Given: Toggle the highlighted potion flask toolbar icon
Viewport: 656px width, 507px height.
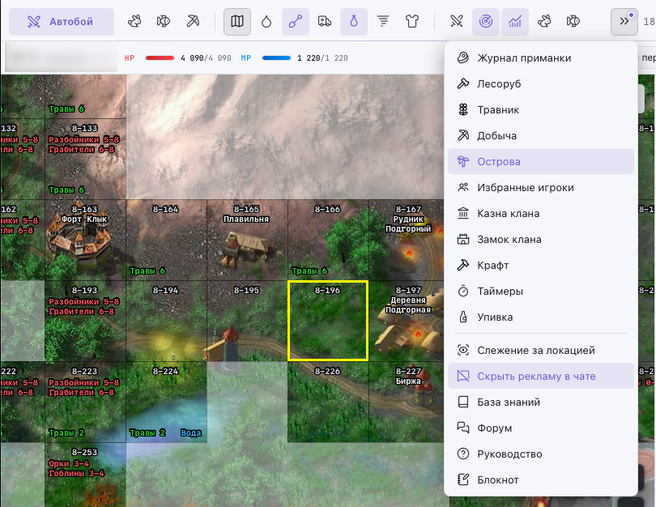Looking at the screenshot, I should [x=354, y=21].
